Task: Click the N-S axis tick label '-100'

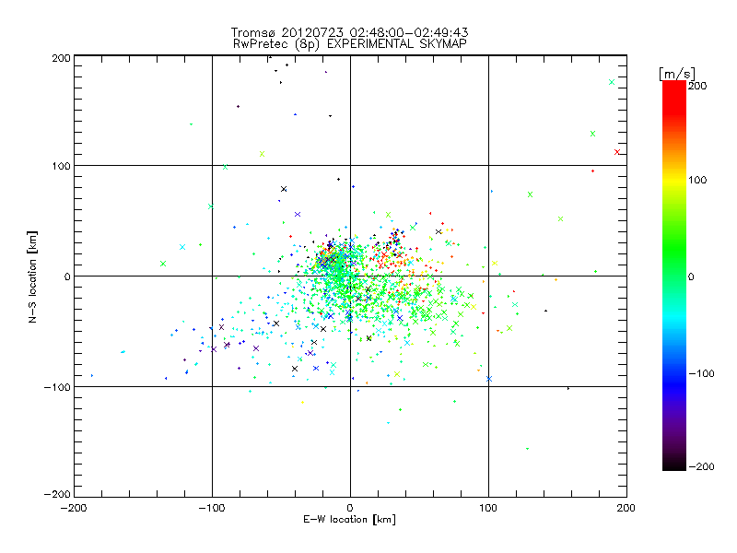Action: [x=57, y=387]
